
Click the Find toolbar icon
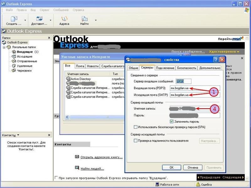click(84, 19)
